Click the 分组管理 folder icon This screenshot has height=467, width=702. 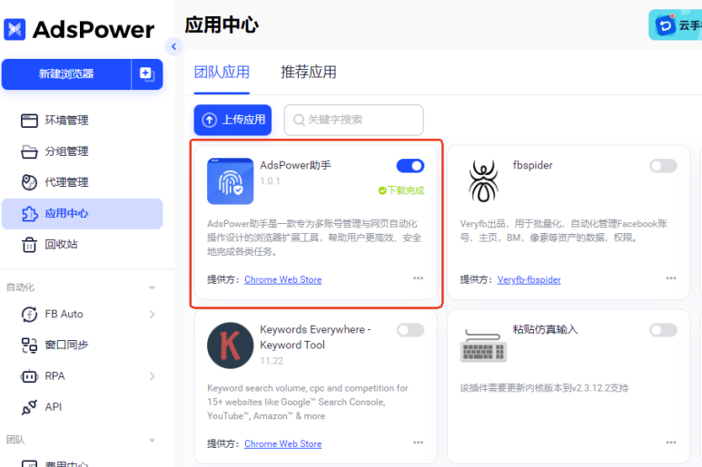(x=29, y=152)
